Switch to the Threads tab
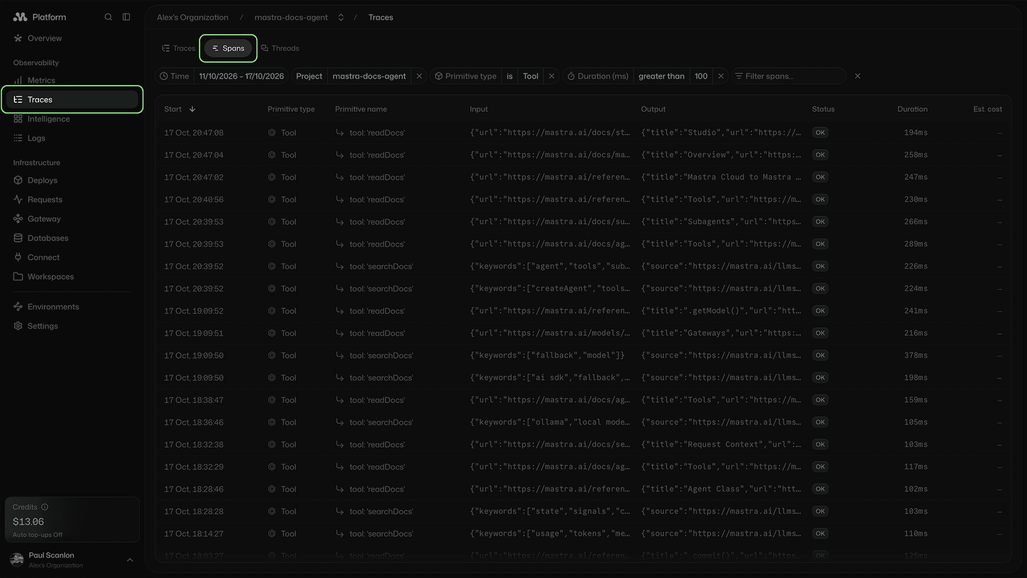Image resolution: width=1027 pixels, height=578 pixels. [280, 48]
